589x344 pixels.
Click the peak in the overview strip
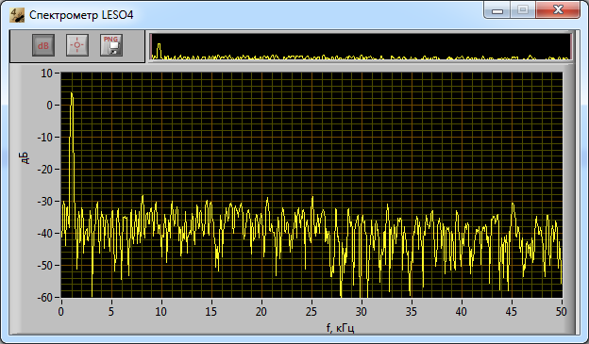coord(159,51)
